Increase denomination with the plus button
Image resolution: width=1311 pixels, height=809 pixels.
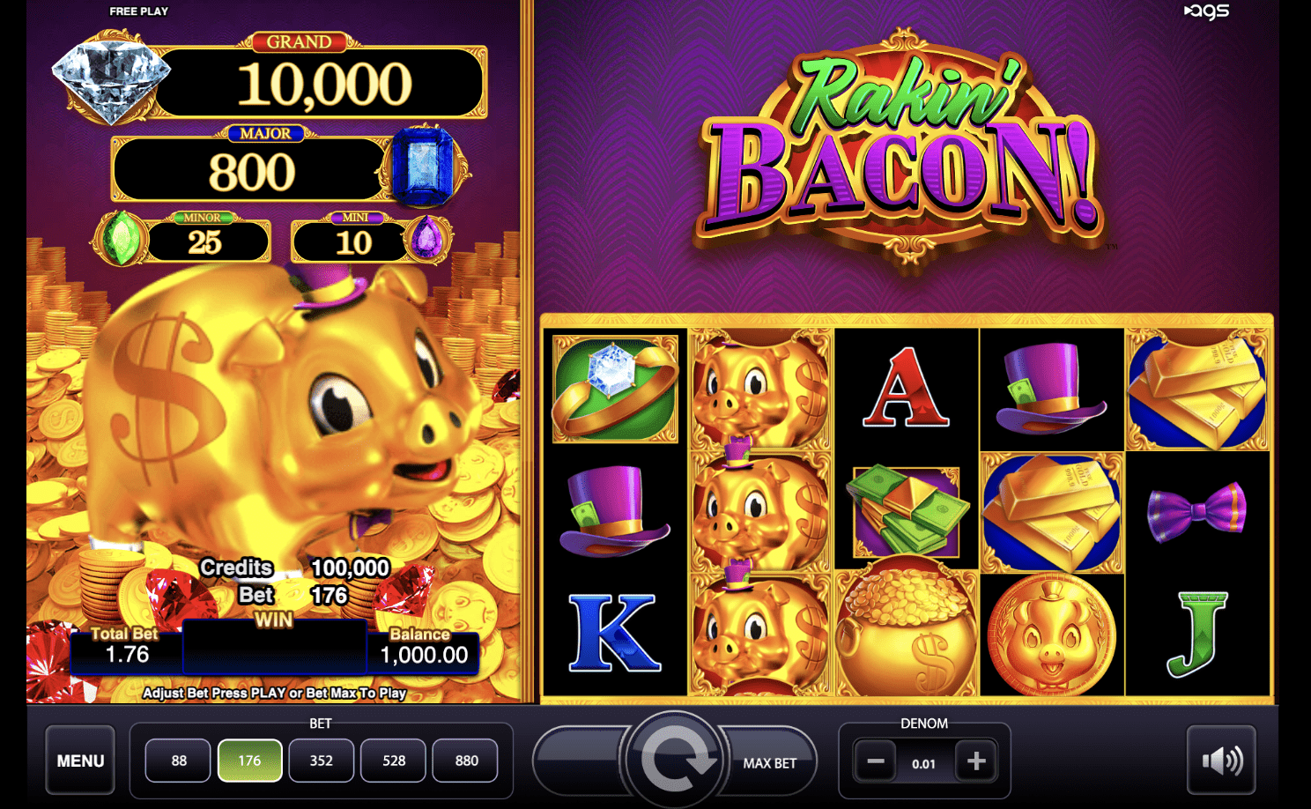point(976,761)
